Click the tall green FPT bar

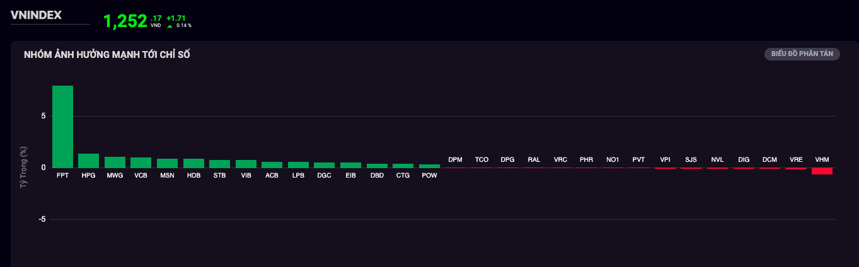[x=62, y=126]
